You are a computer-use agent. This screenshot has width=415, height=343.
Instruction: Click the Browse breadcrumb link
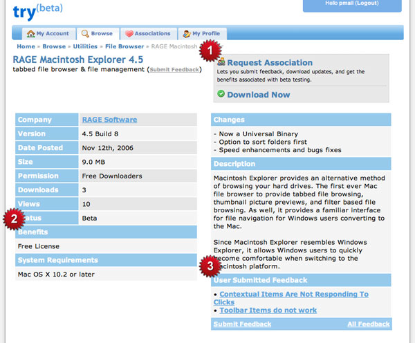54,46
